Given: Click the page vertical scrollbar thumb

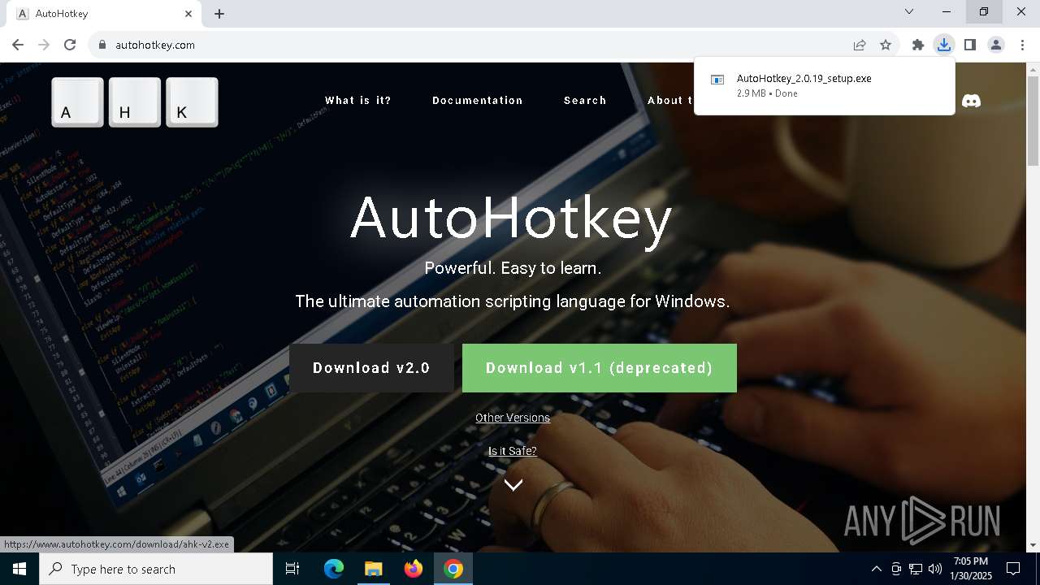Looking at the screenshot, I should [x=1033, y=122].
